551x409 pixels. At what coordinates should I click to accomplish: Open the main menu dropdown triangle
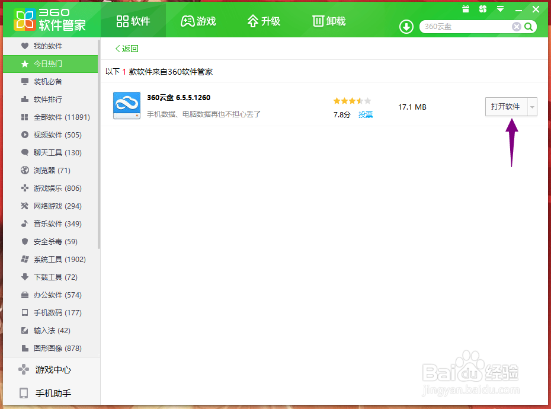501,9
